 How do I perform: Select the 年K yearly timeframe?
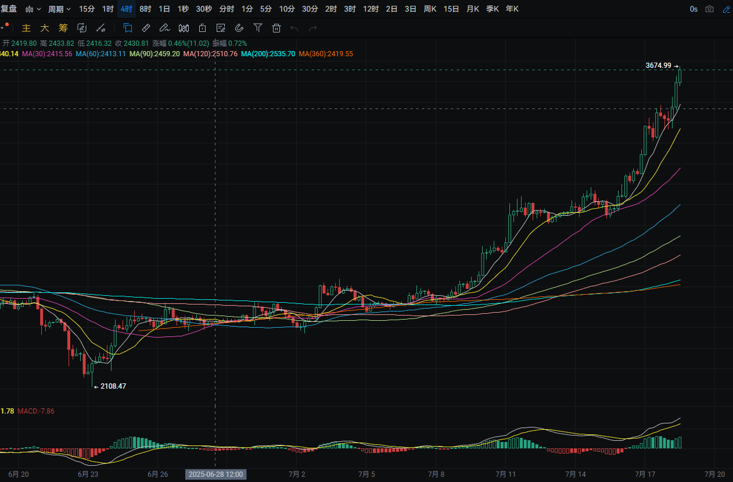click(512, 9)
